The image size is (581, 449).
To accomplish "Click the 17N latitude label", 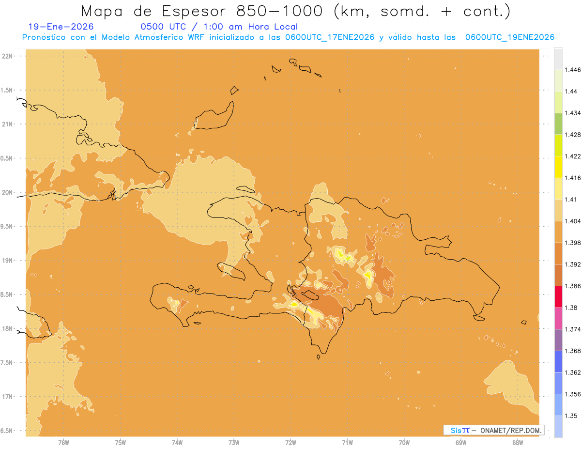I will (8, 397).
